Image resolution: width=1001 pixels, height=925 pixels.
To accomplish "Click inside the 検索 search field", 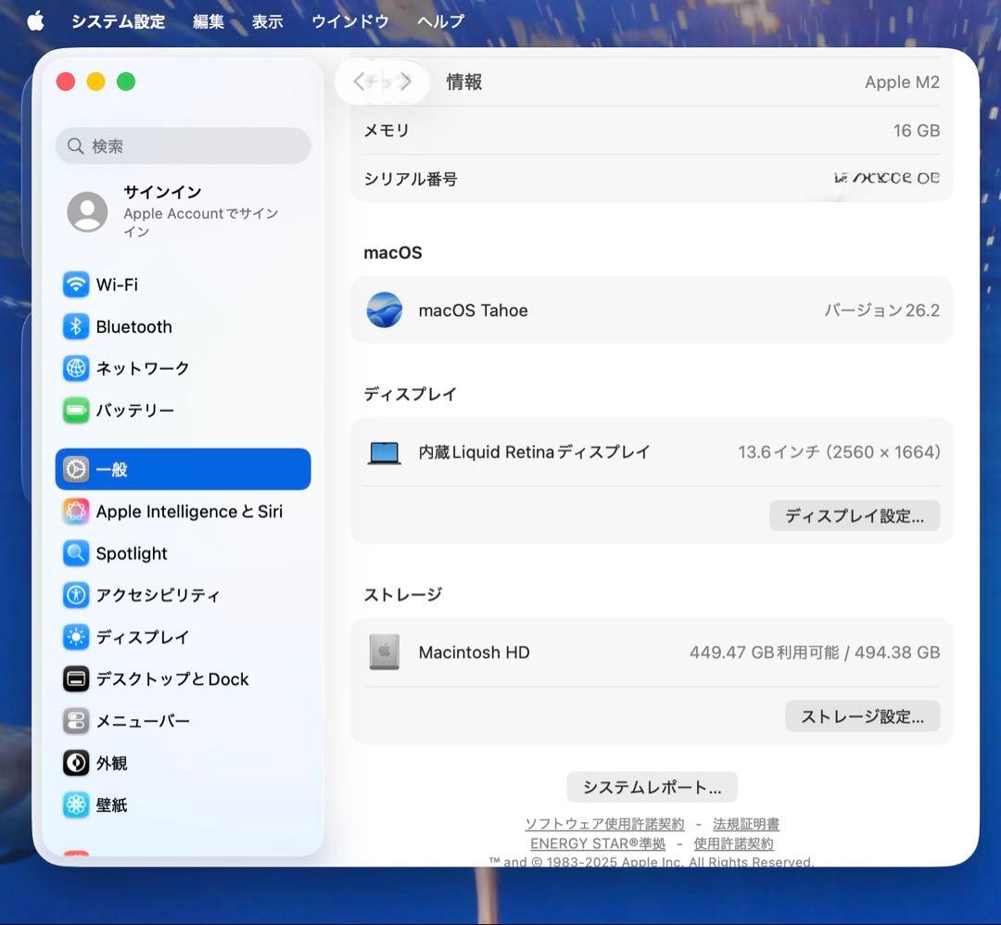I will 183,146.
